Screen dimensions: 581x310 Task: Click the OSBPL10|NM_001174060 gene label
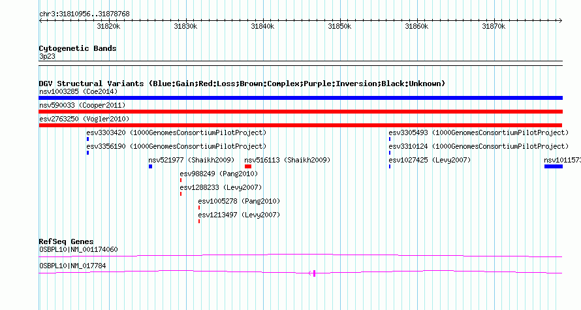[78, 249]
